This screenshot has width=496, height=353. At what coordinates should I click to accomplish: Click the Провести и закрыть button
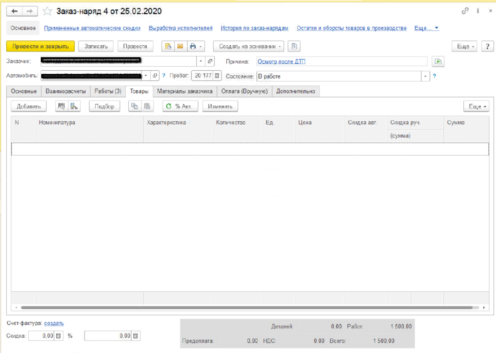(x=41, y=46)
